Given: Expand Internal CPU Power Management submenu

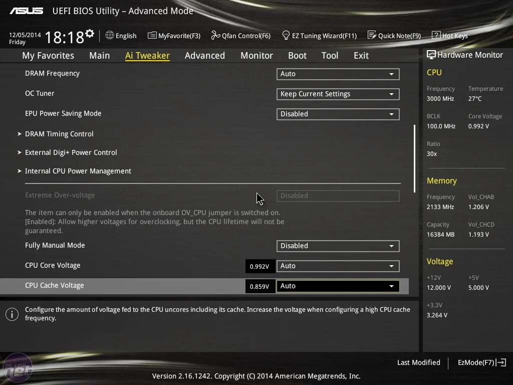Looking at the screenshot, I should pyautogui.click(x=78, y=171).
